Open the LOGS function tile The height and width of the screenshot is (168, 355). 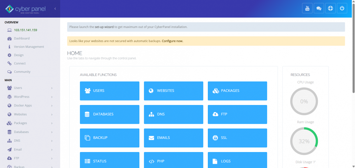pos(238,160)
